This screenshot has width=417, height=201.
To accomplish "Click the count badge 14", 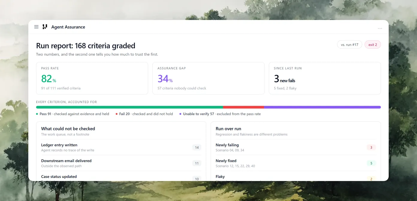I will tap(197, 147).
